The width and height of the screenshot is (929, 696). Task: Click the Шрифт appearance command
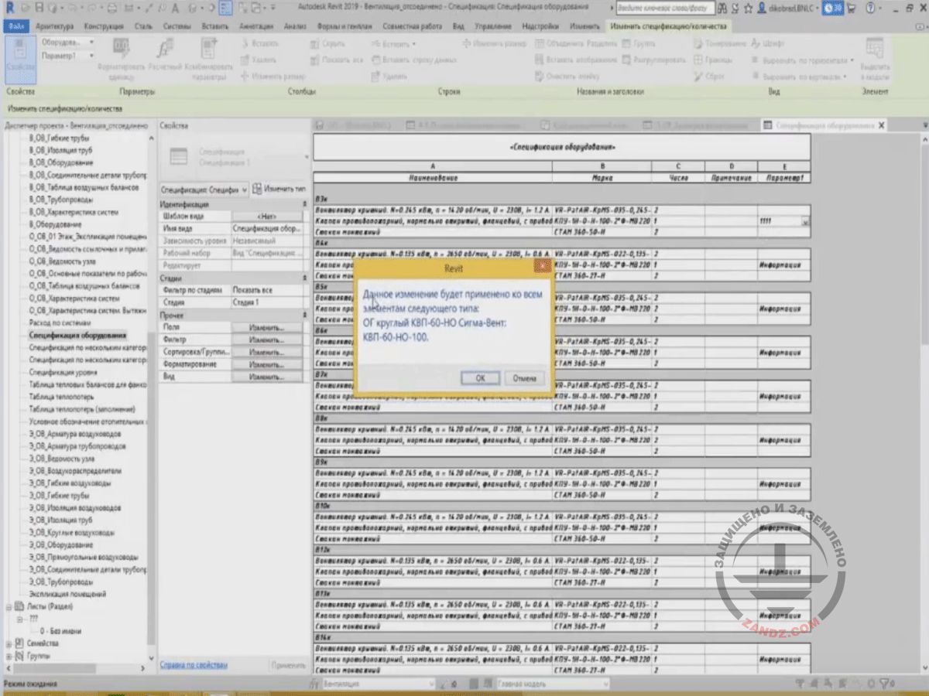coord(768,44)
